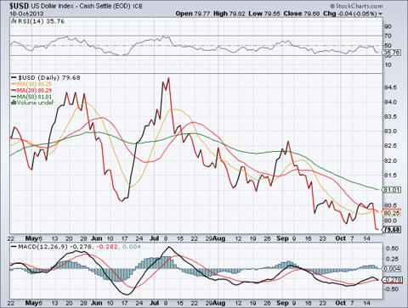Click 'Sep' on the bottom MACD date axis
This screenshot has width=408, height=308.
point(282,303)
